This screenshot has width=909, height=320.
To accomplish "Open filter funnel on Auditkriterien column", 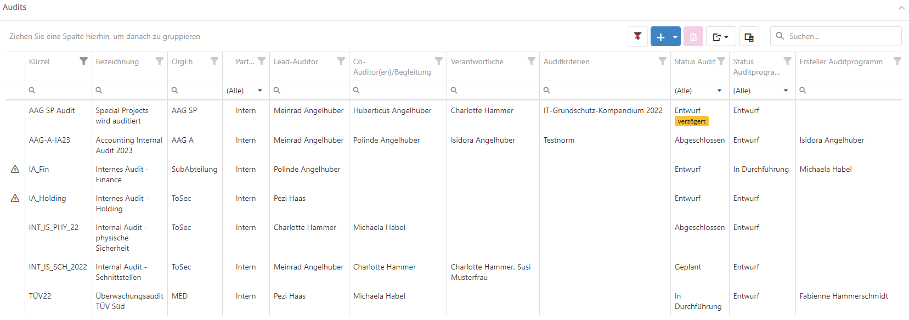I will [x=663, y=61].
